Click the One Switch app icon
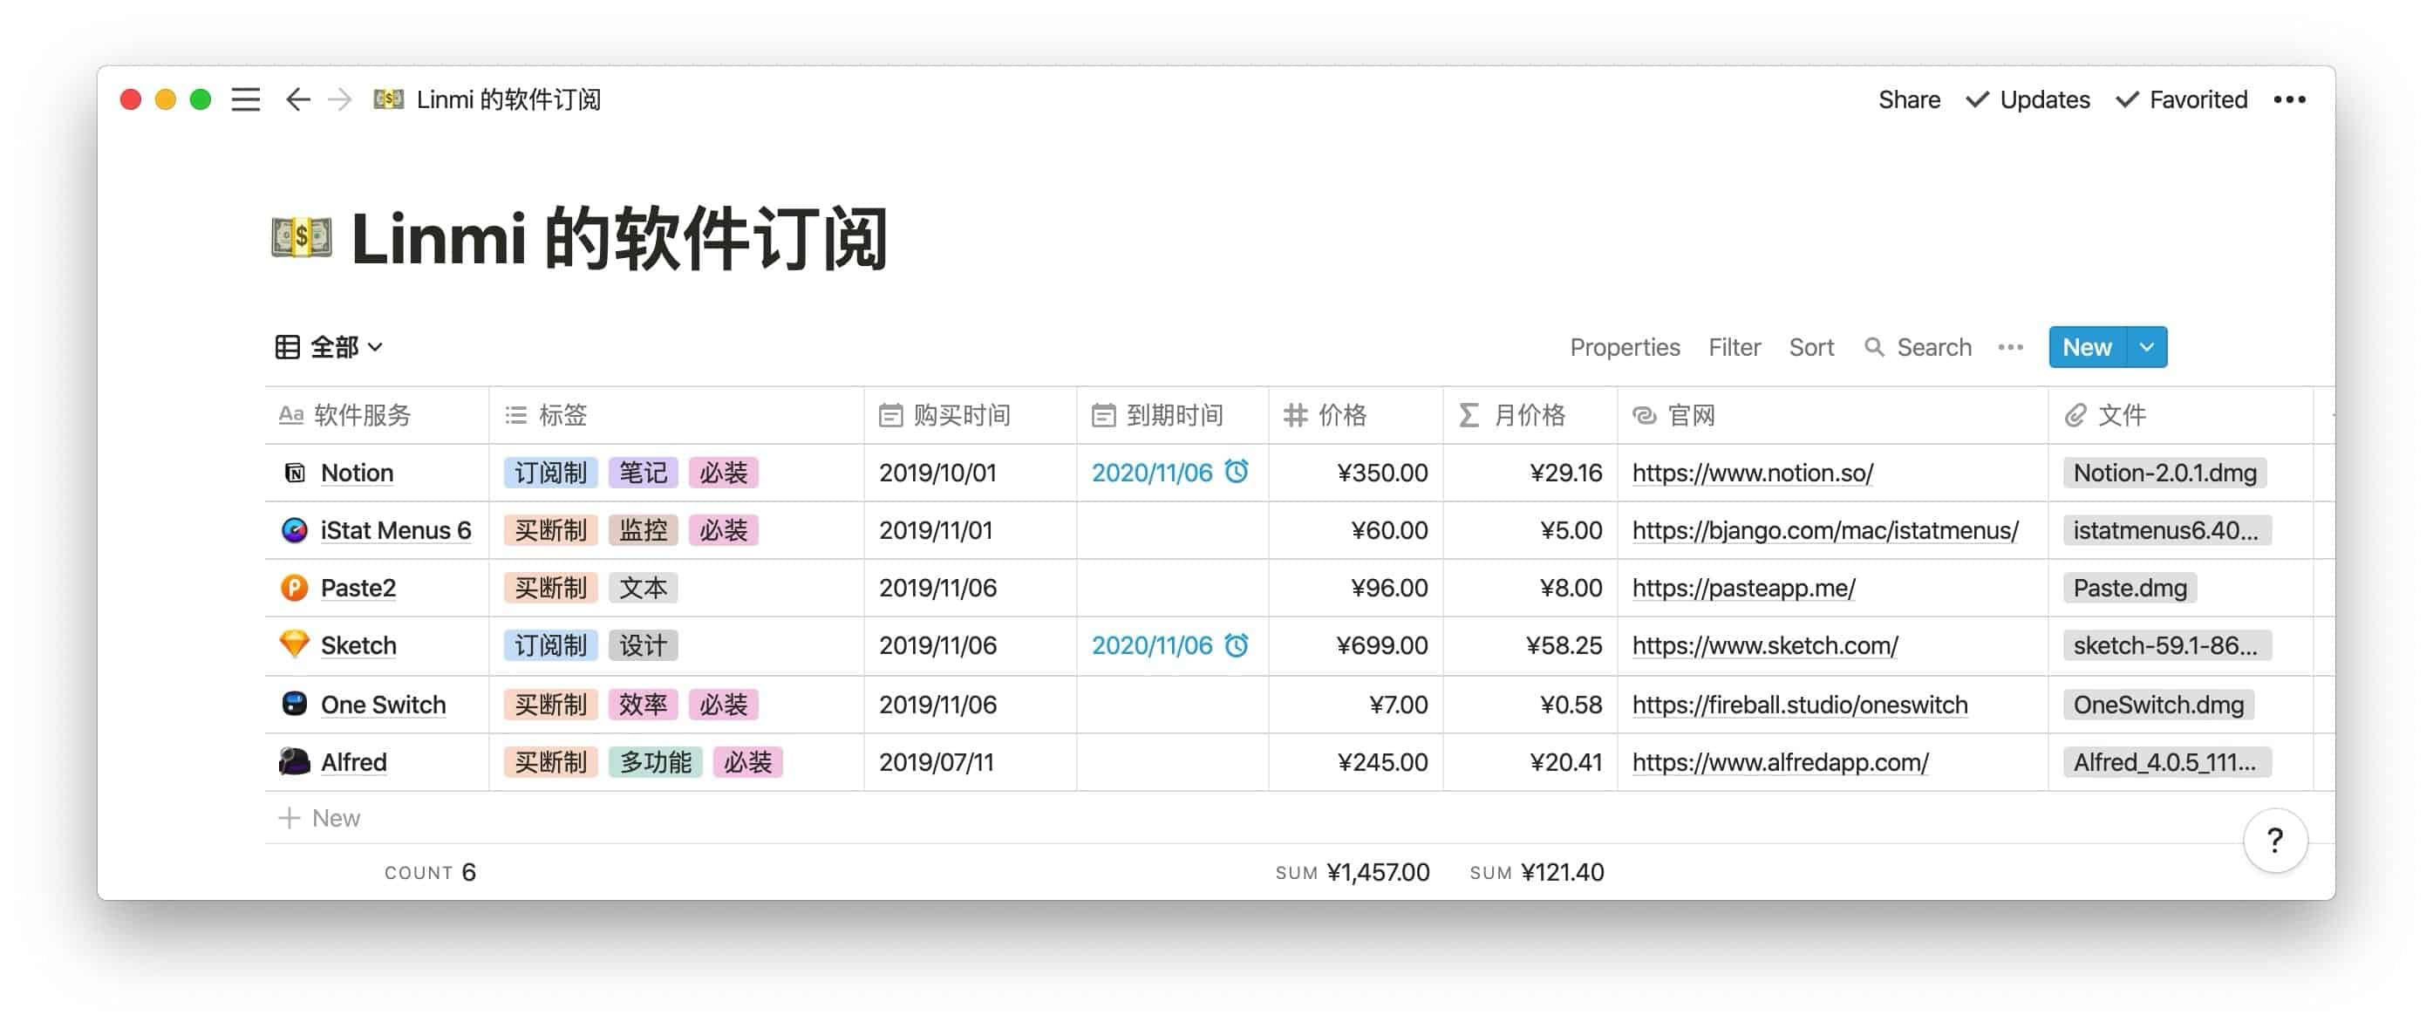This screenshot has width=2433, height=1029. [x=295, y=704]
